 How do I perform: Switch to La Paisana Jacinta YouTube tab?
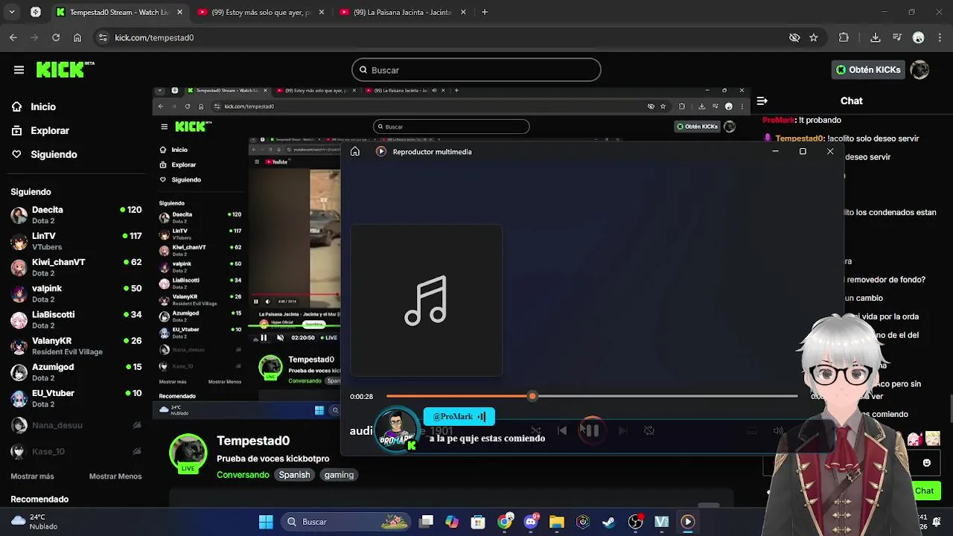[x=401, y=12]
